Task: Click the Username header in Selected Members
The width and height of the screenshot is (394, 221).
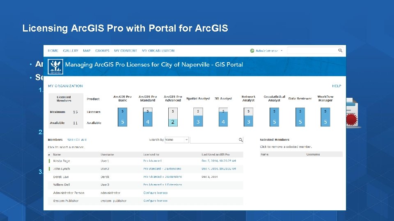Action: point(313,154)
